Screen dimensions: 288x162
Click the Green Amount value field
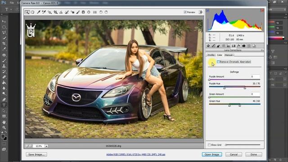[255, 94]
